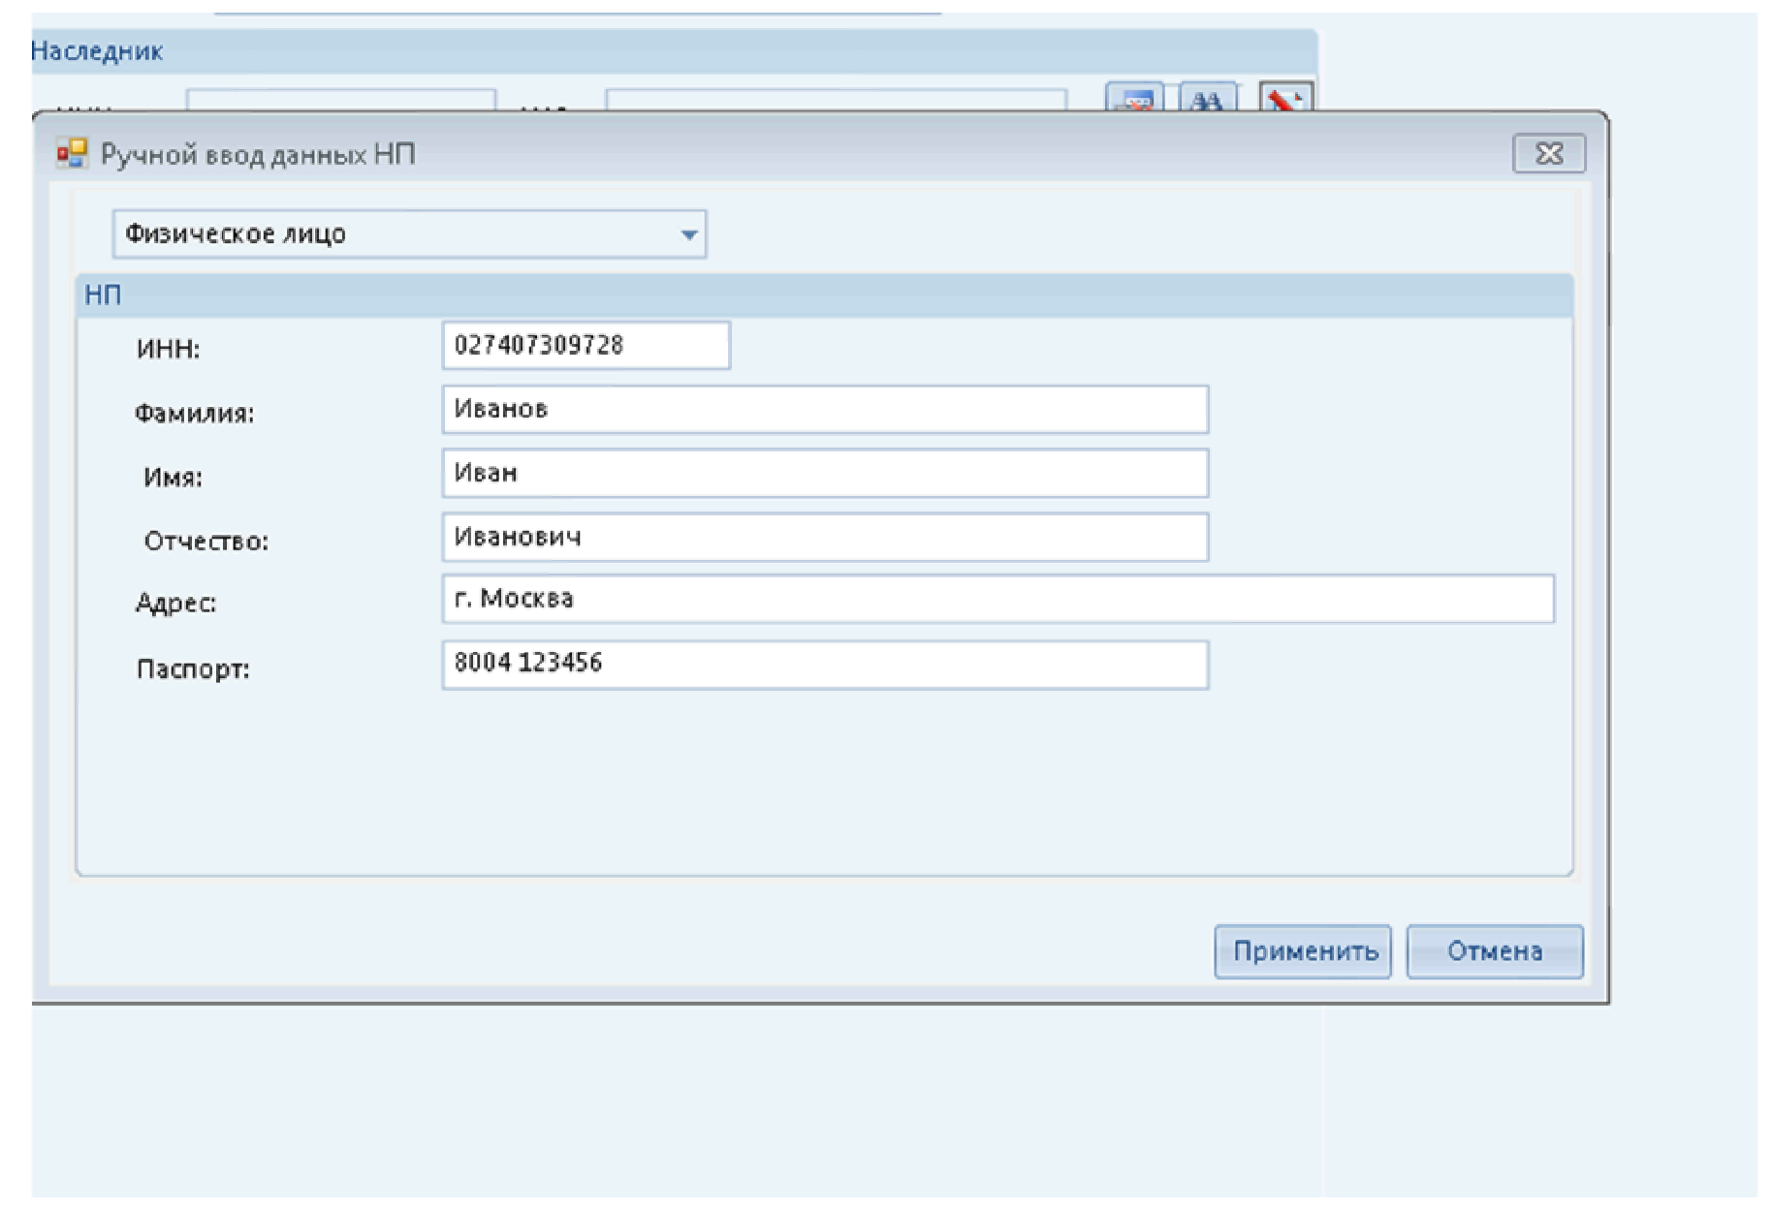Image resolution: width=1774 pixels, height=1211 pixels.
Task: Open the Физическое лицо dropdown
Action: pyautogui.click(x=688, y=234)
